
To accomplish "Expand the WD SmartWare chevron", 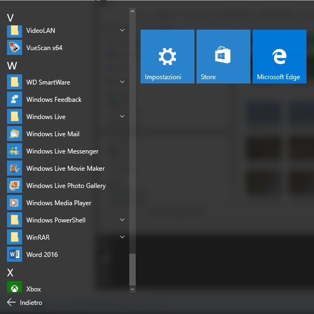I will coord(122,82).
